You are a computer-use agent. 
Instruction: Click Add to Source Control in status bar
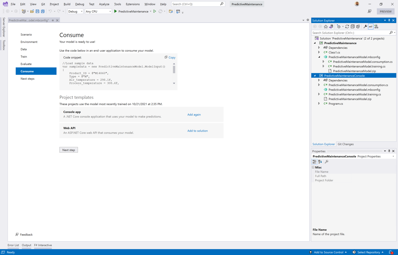coord(329,252)
